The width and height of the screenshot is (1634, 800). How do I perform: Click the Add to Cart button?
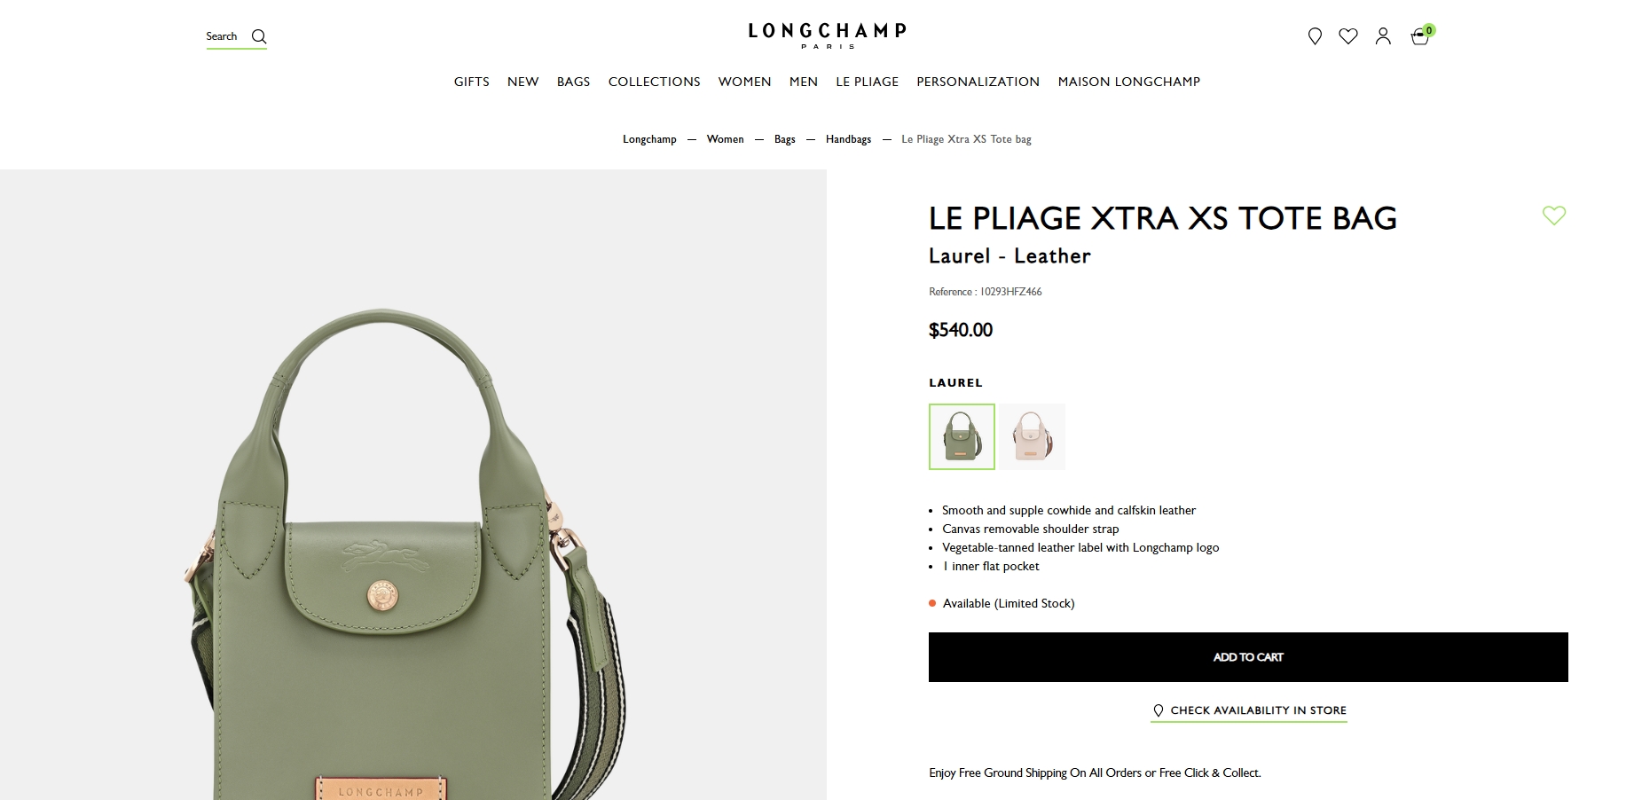coord(1248,657)
